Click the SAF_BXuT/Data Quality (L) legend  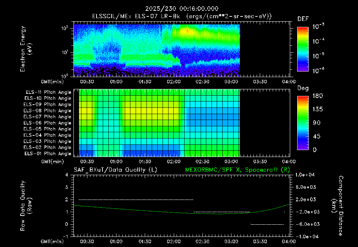click(x=115, y=170)
